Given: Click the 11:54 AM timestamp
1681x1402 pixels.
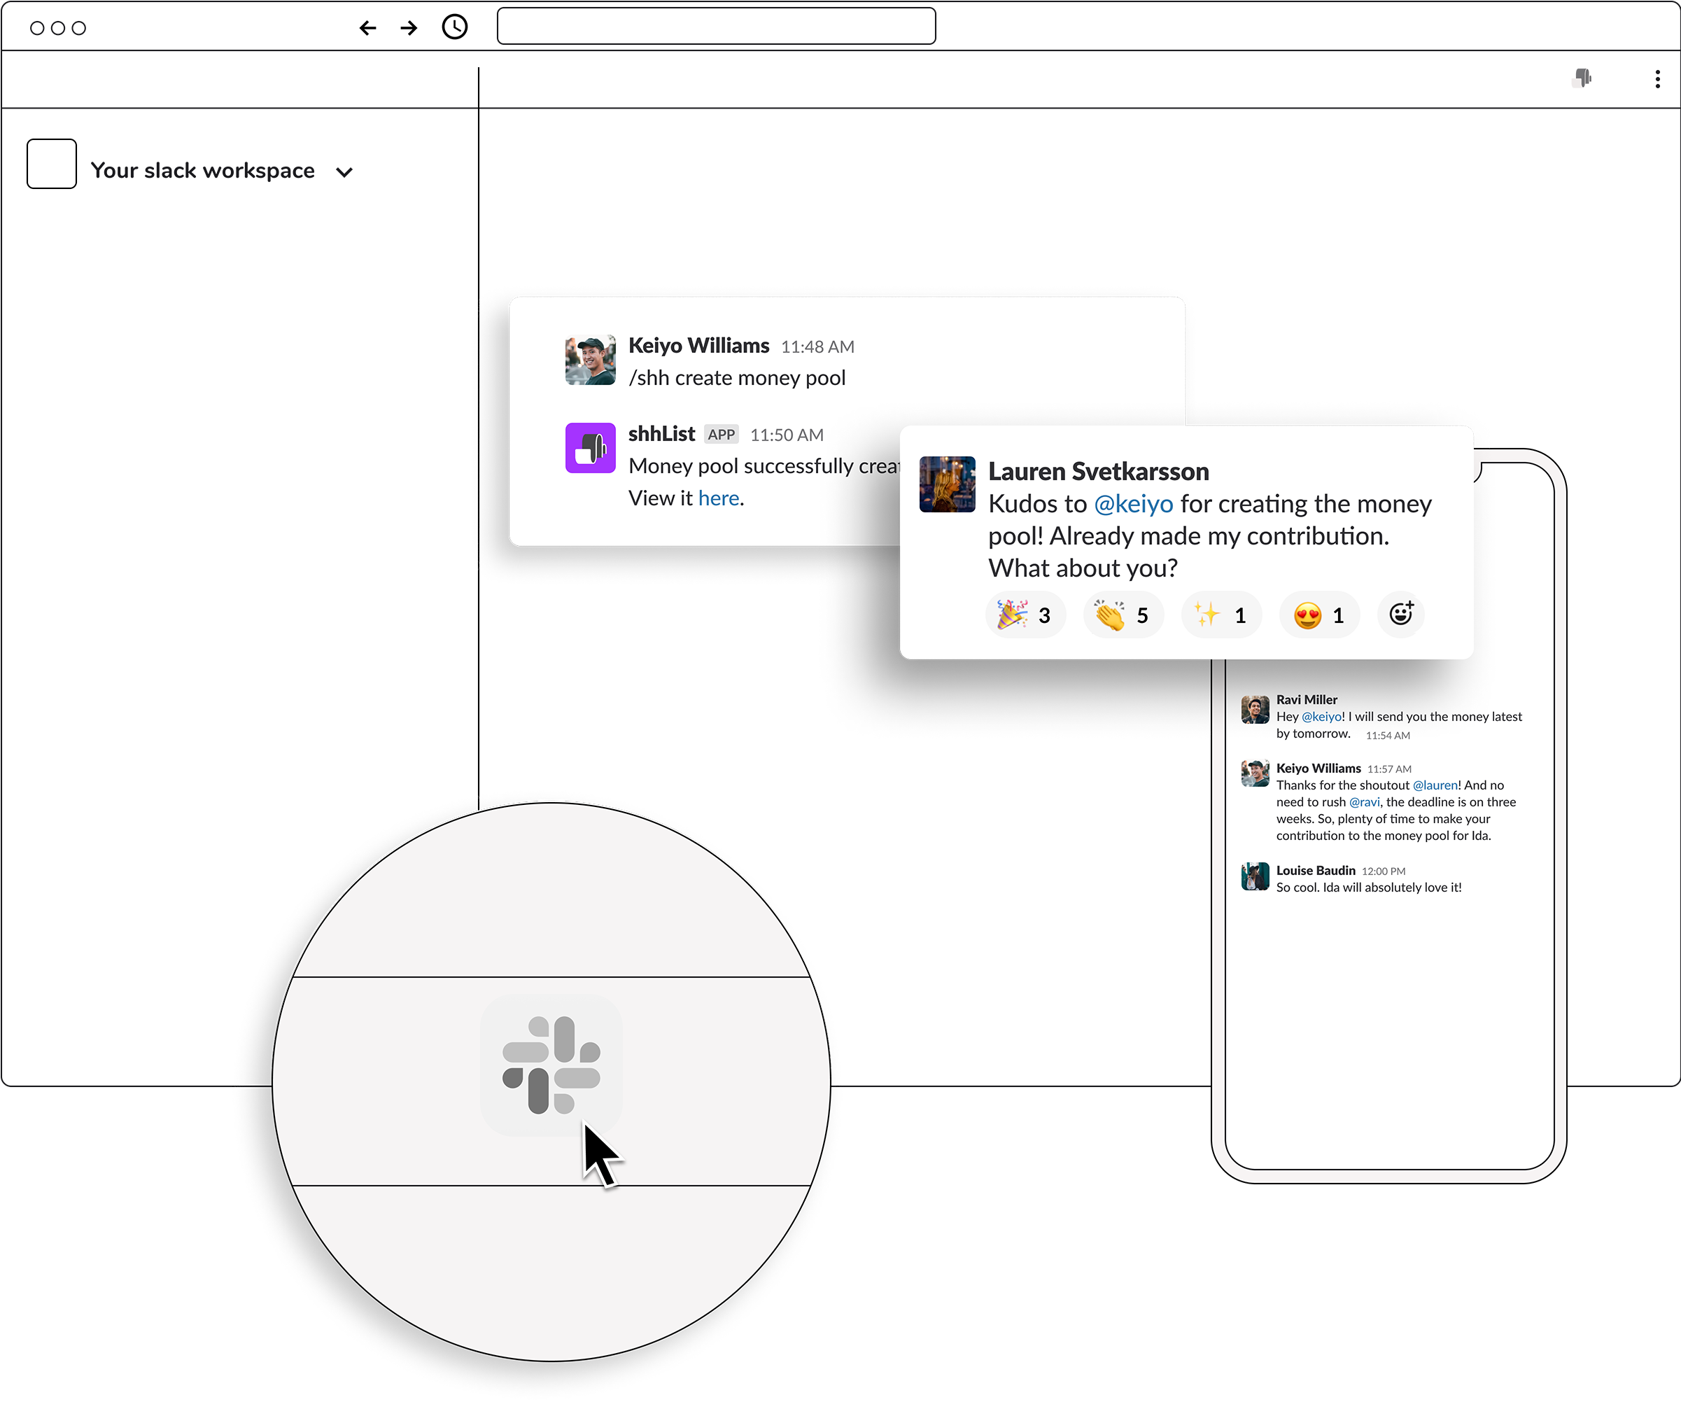Looking at the screenshot, I should pyautogui.click(x=1387, y=735).
